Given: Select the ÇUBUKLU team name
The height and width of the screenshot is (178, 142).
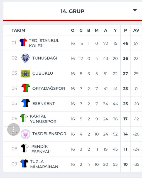Looking at the screenshot, I should tap(43, 73).
